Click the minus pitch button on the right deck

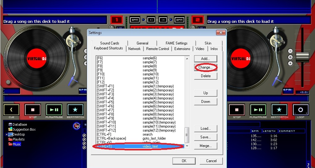pos(290,51)
